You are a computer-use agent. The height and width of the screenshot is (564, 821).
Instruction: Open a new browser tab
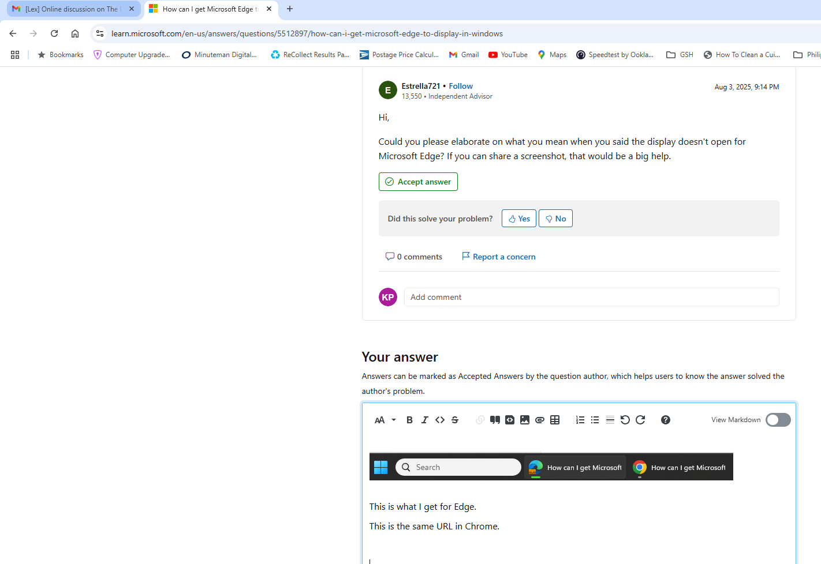[290, 9]
